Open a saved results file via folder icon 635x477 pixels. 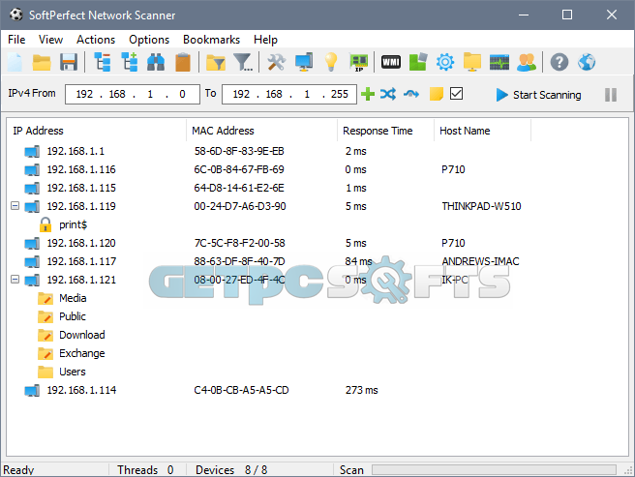click(42, 62)
